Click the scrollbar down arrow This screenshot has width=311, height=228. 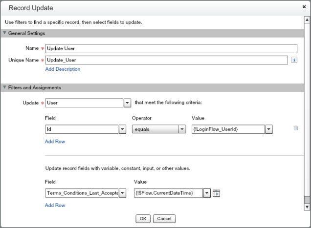point(307,207)
